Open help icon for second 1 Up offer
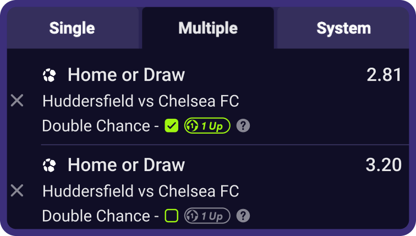The height and width of the screenshot is (236, 416). click(x=243, y=216)
